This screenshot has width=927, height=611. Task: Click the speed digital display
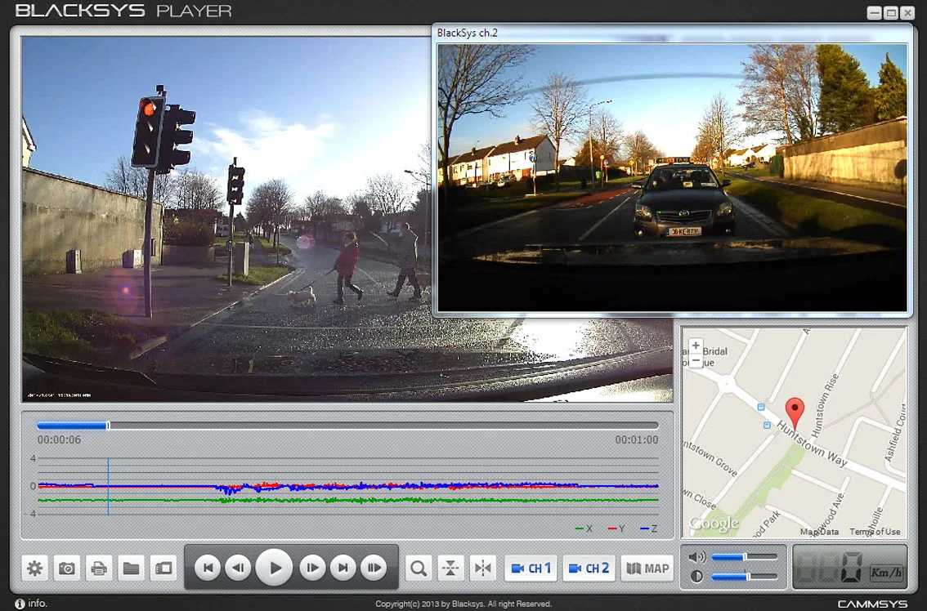coord(831,567)
